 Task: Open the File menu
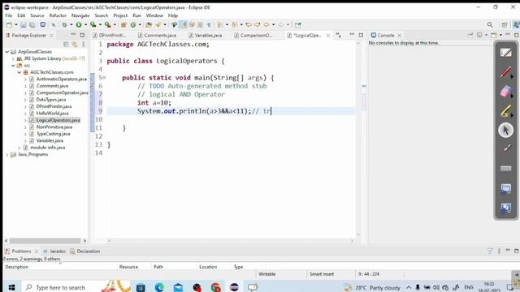[x=9, y=15]
